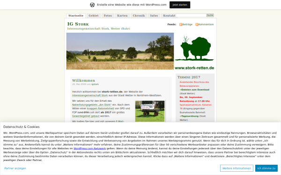Click the Weitere Informationen button
This screenshot has height=175, width=281.
click(x=237, y=168)
